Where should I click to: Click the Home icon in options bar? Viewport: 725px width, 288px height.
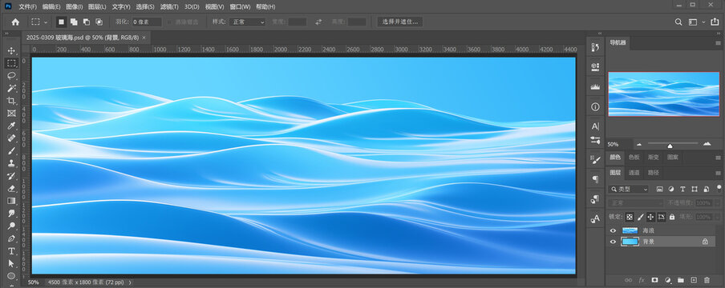15,22
